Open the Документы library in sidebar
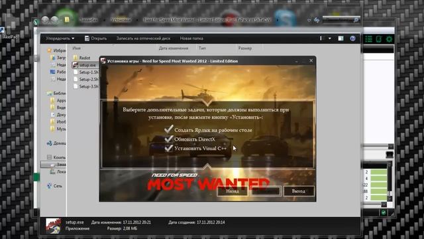 (58, 115)
